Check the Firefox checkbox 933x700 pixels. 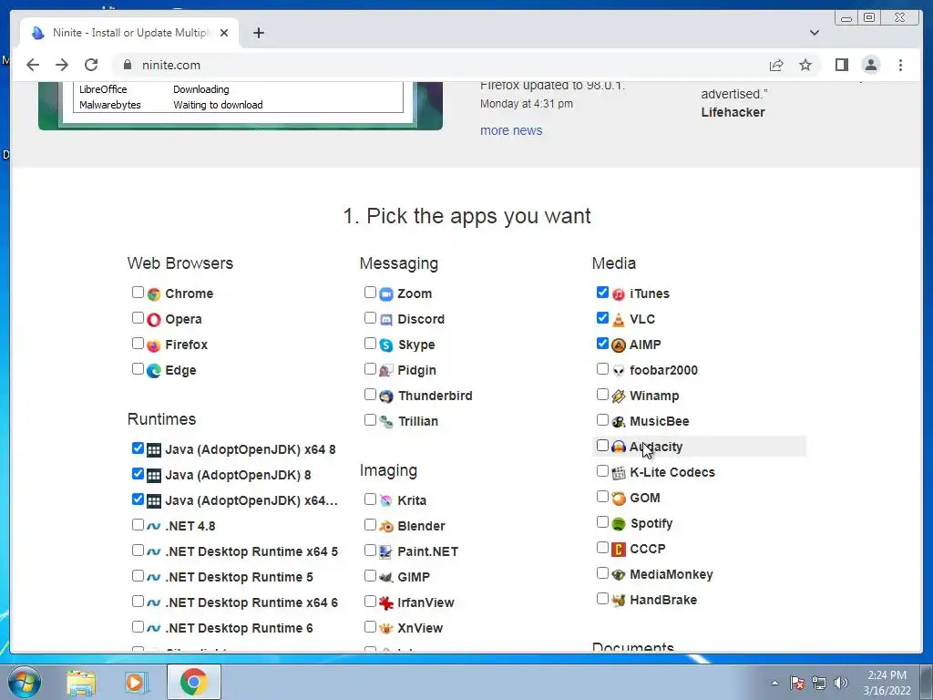tap(138, 344)
